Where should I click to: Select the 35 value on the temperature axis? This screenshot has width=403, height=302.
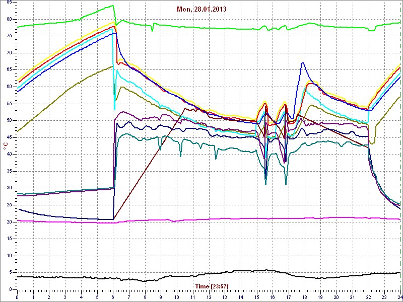click(9, 171)
